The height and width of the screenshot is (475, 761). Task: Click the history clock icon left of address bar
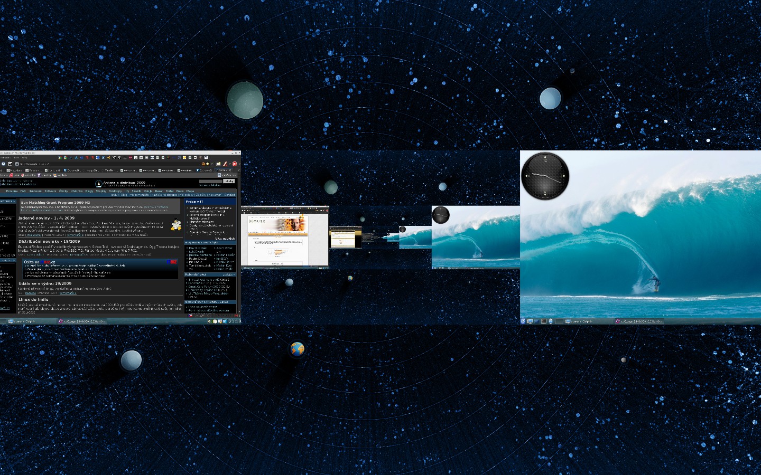pos(3,164)
